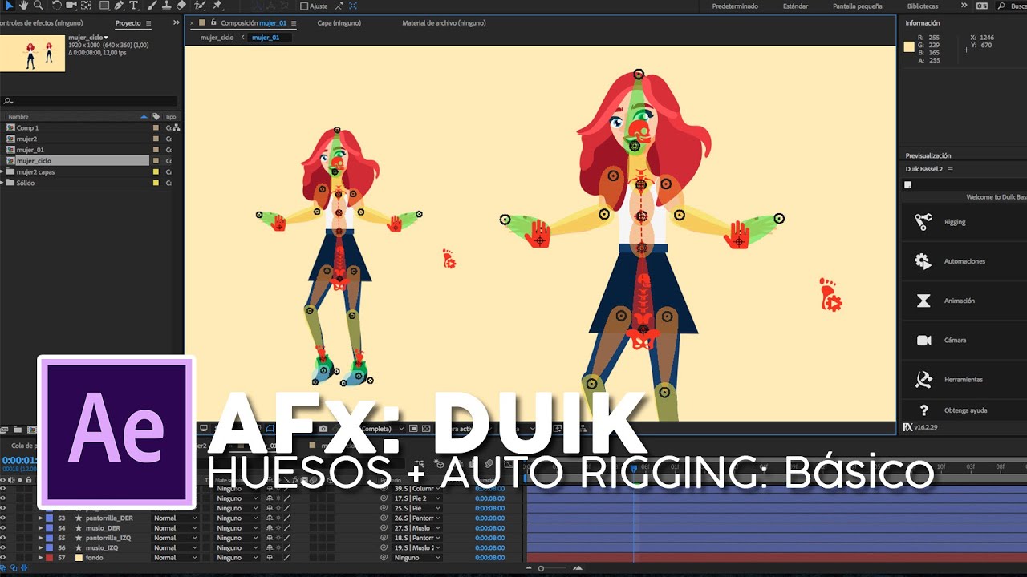Viewport: 1027px width, 577px height.
Task: Select the Type text tool
Action: click(133, 6)
